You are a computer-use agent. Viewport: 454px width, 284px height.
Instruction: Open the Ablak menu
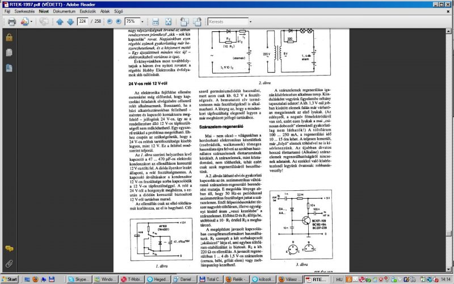click(105, 11)
